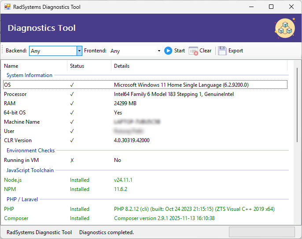
Task: Sort by the Status column header
Action: (89, 66)
